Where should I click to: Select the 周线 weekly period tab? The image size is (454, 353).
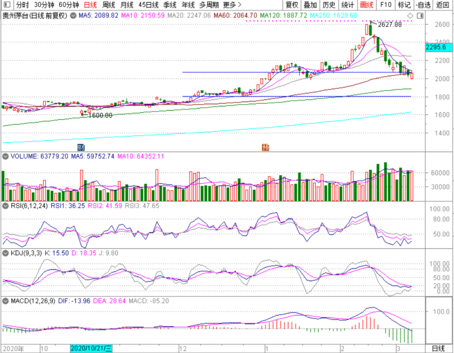pyautogui.click(x=108, y=5)
